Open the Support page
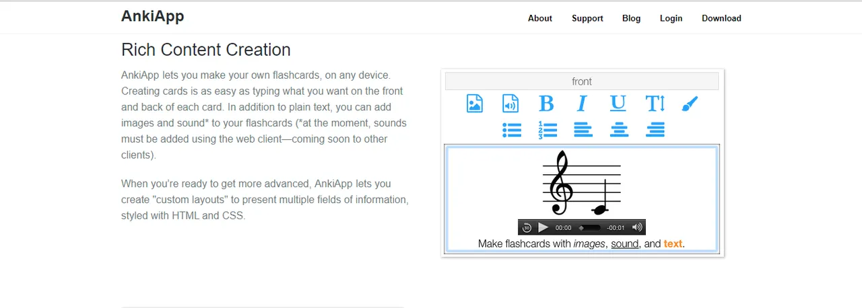Image resolution: width=862 pixels, height=308 pixels. tap(587, 18)
